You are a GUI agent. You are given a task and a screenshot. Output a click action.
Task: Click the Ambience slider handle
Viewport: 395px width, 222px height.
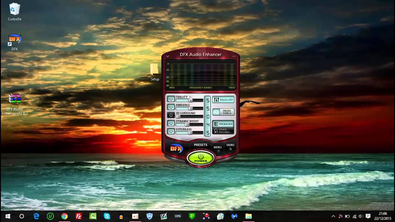point(191,109)
